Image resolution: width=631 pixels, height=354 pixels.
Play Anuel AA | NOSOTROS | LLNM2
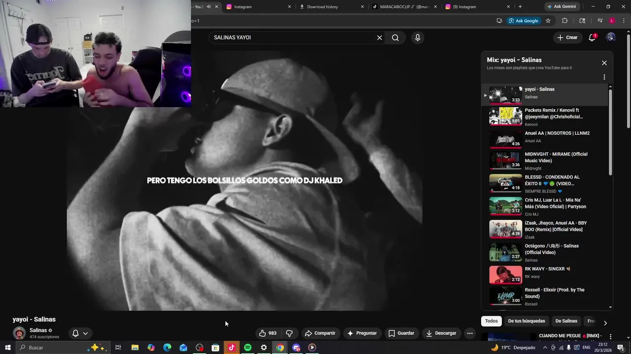tap(545, 139)
